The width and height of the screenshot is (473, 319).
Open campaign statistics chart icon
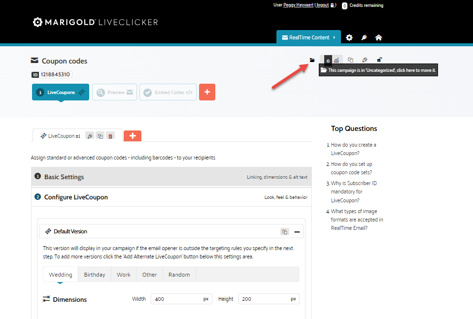point(337,60)
